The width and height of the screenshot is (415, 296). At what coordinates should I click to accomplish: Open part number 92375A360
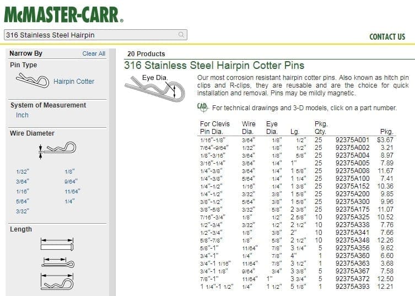[352, 256]
